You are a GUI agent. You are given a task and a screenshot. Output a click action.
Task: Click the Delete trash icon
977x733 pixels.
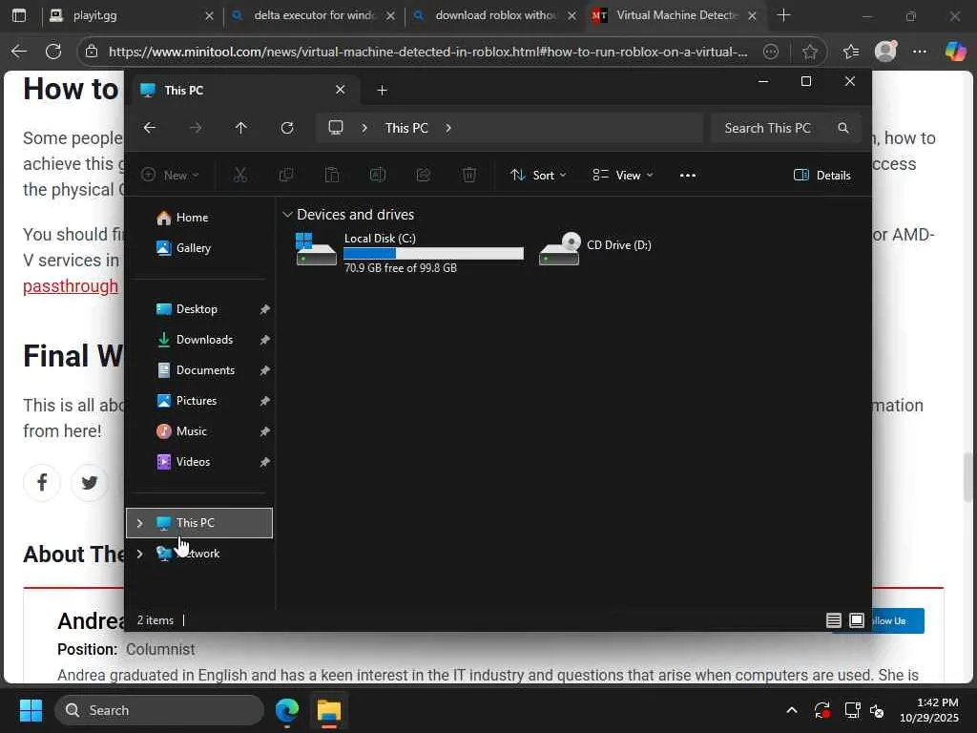click(x=469, y=176)
